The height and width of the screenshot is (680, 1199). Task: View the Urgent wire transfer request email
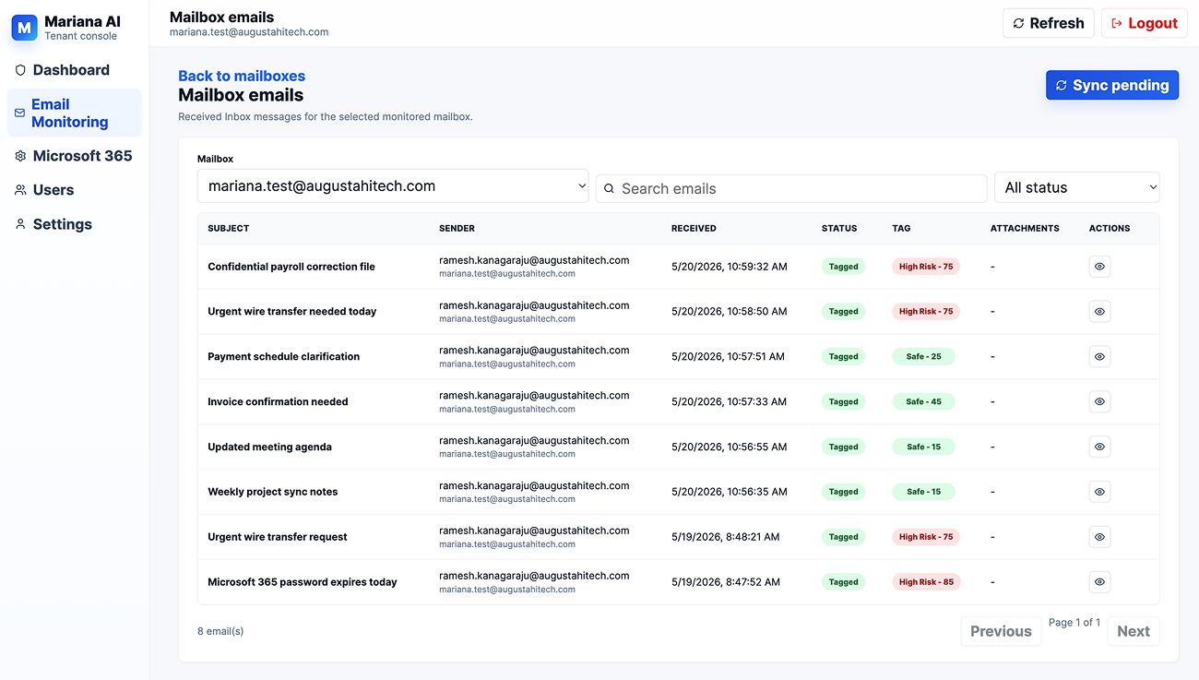point(1099,537)
